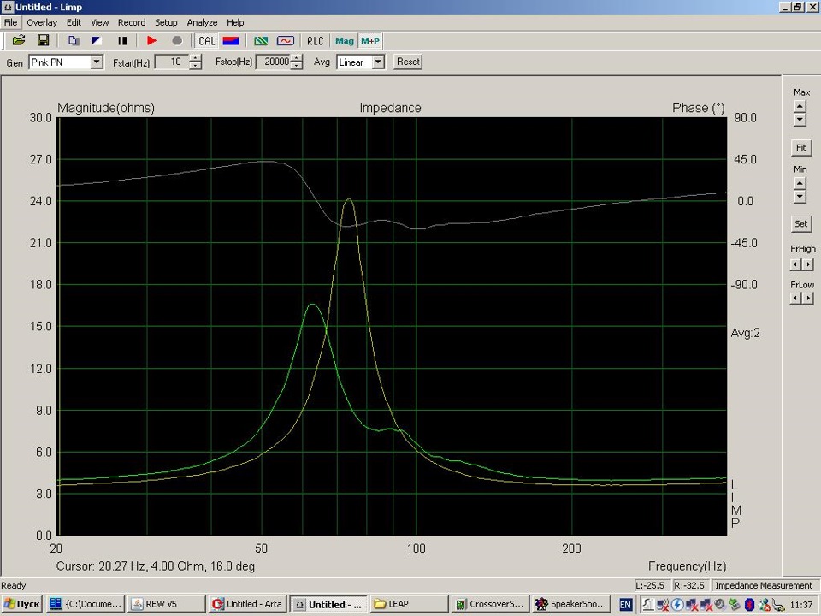Open the Analyze menu
Viewport: 821px width, 616px height.
tap(202, 22)
